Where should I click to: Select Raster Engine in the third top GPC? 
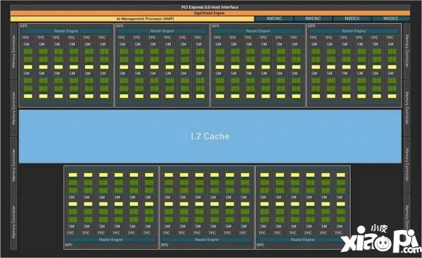coord(258,31)
